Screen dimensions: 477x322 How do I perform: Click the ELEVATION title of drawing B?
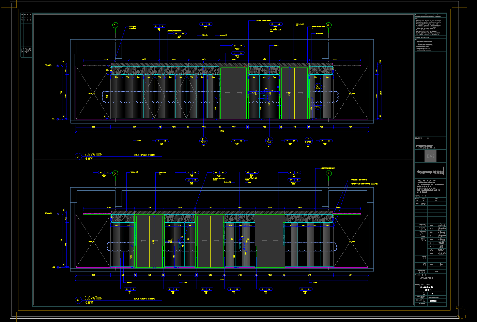[x=93, y=298]
